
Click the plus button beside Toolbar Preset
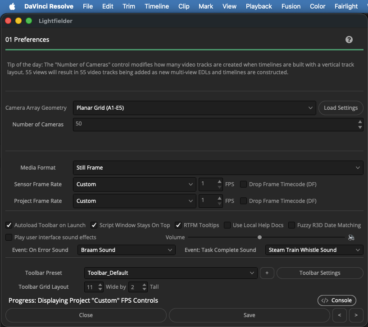tap(267, 273)
